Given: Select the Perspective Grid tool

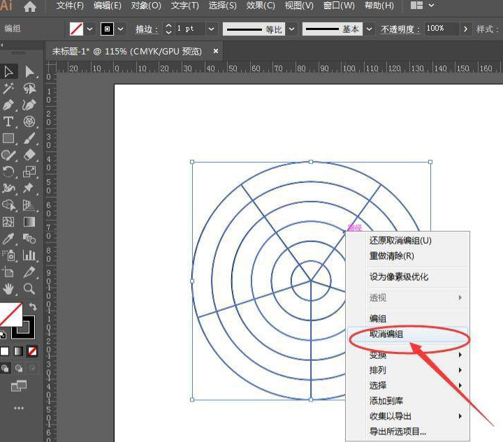Looking at the screenshot, I should [x=29, y=205].
